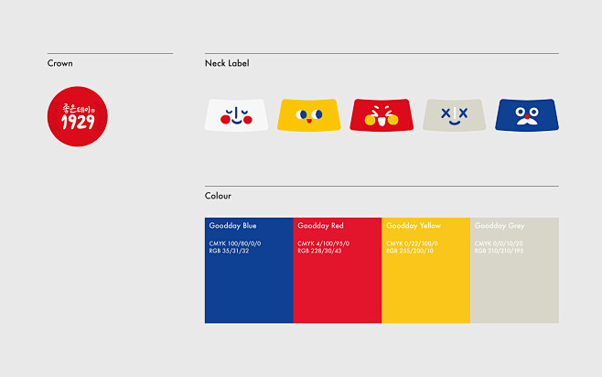602x377 pixels.
Task: Click the 1929 numerals in the crown
Action: click(x=78, y=123)
